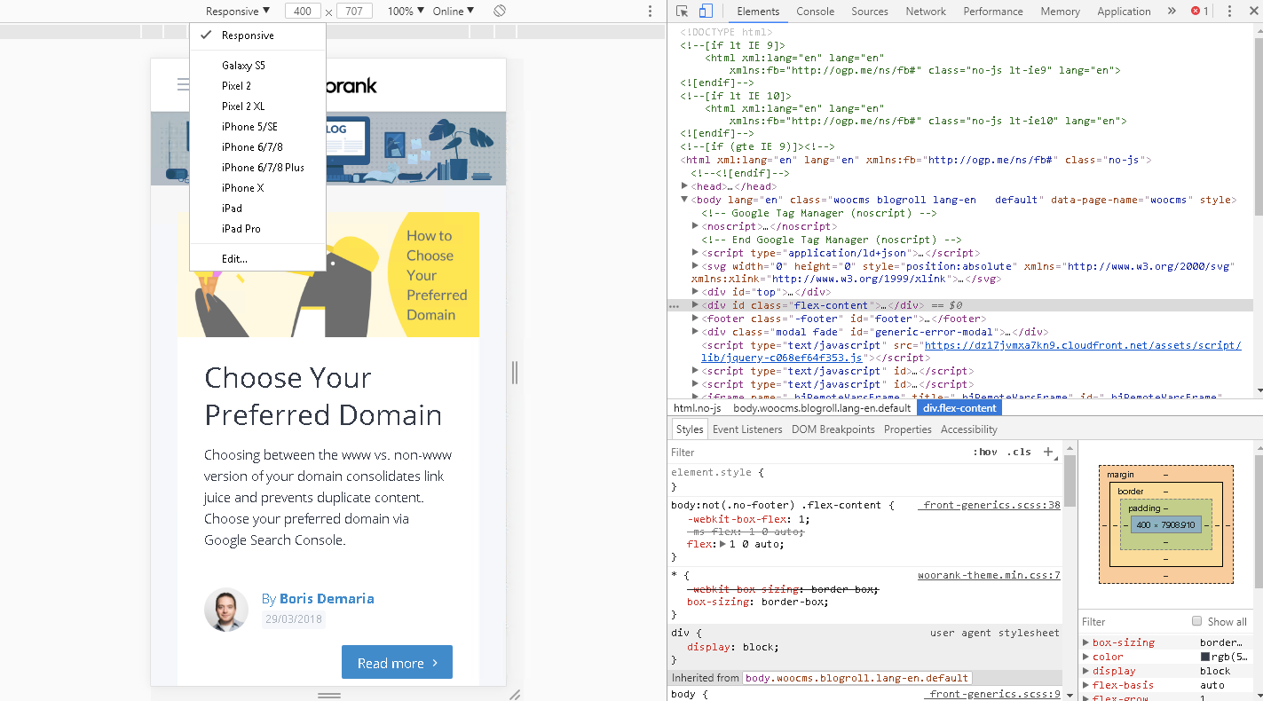1263x701 pixels.
Task: Toggle the device toolbar icon
Action: click(706, 11)
